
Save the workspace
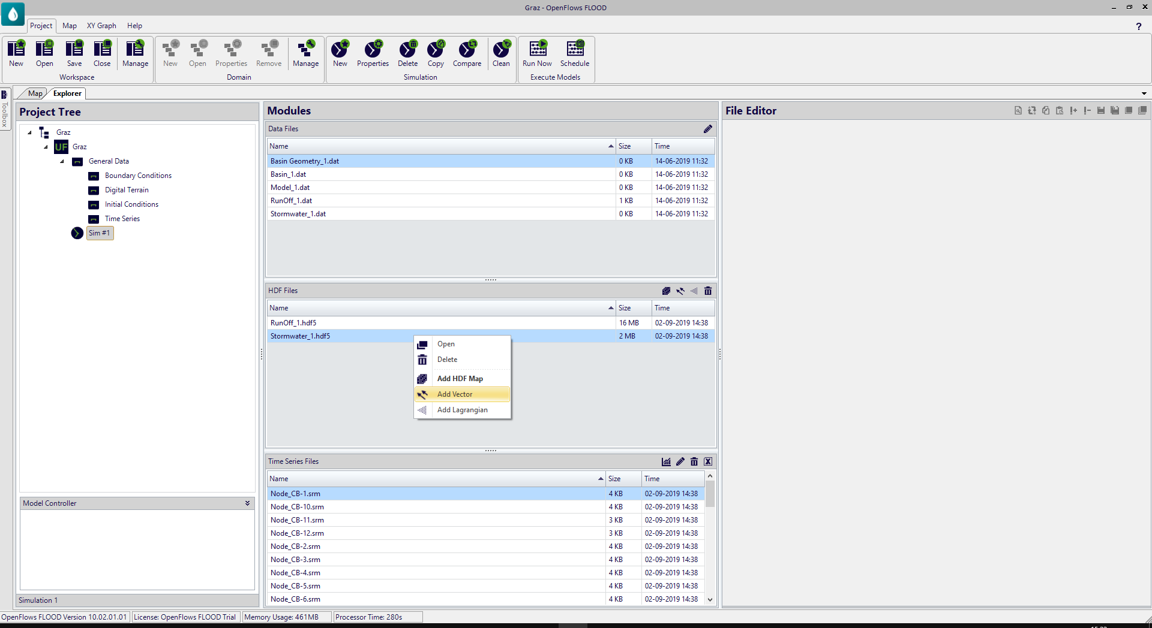click(74, 54)
